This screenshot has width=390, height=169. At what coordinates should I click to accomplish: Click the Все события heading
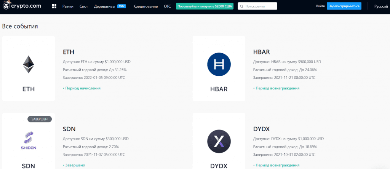tap(20, 26)
